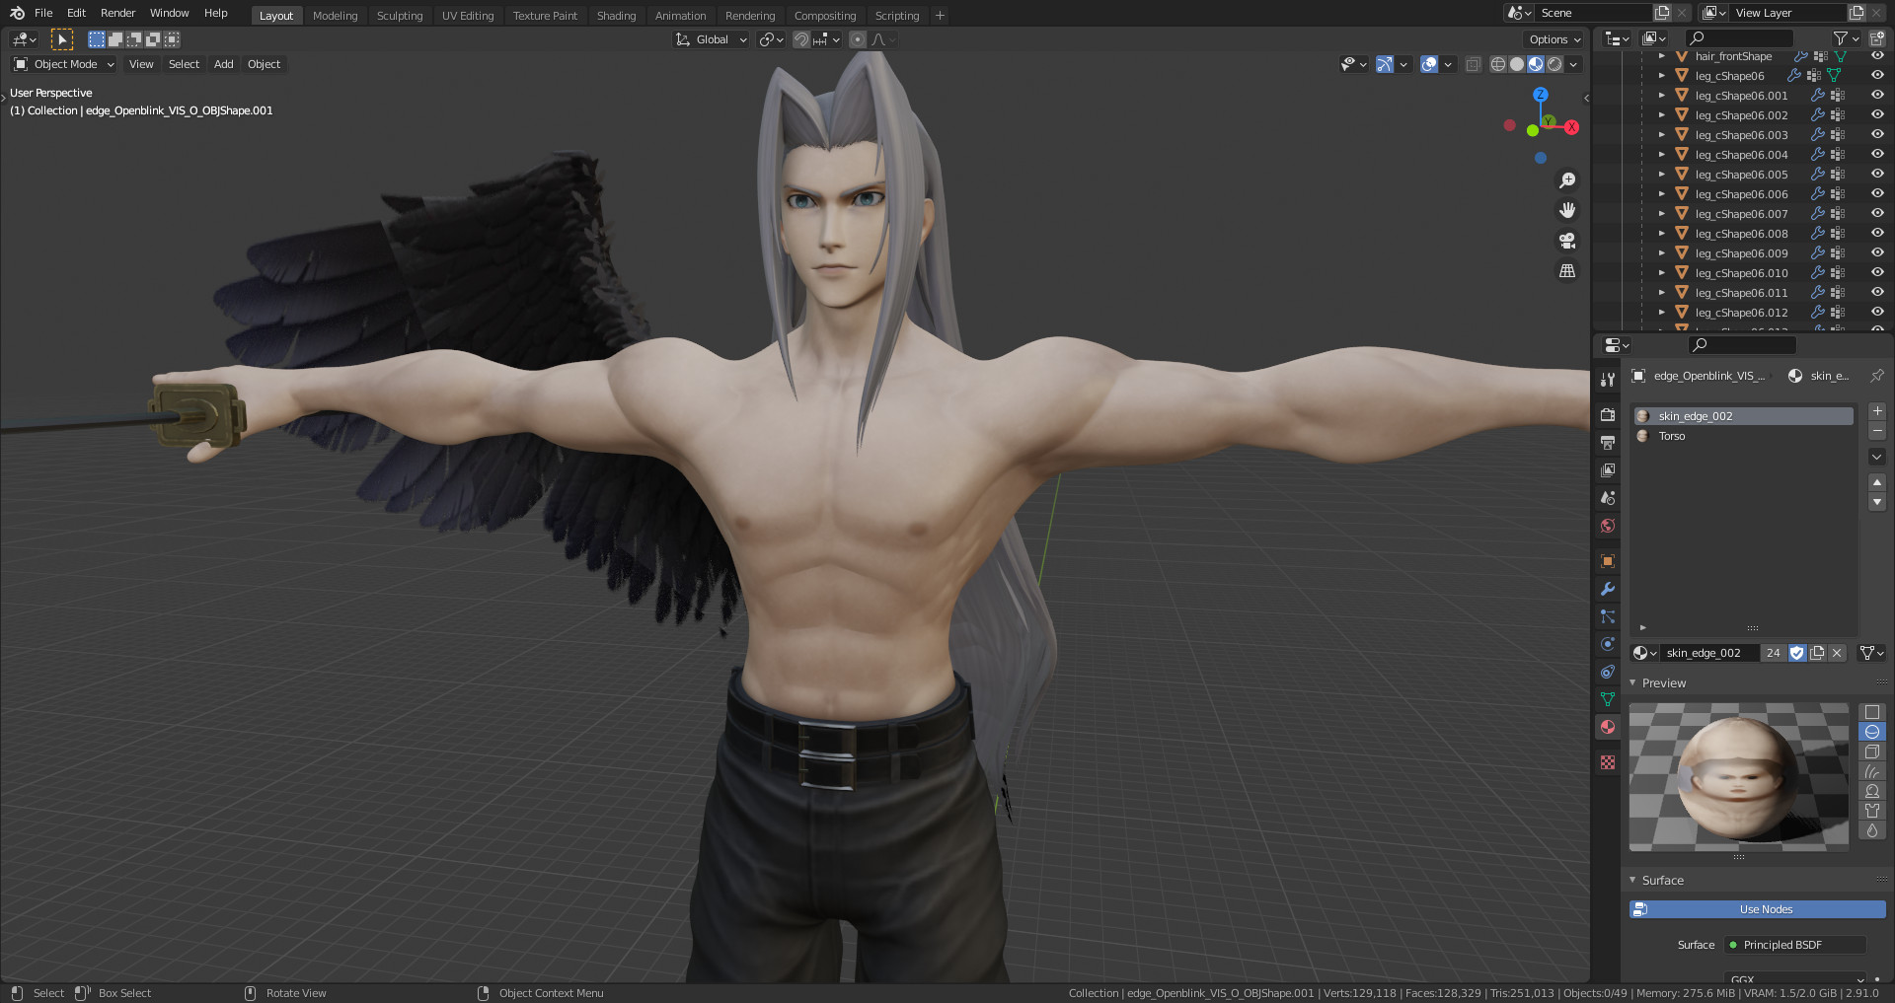Switch perspective/orthographic with grid gizmo
This screenshot has width=1895, height=1003.
click(x=1566, y=270)
